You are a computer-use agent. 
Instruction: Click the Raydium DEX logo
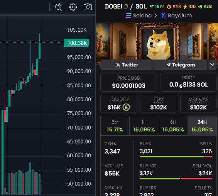pyautogui.click(x=163, y=15)
